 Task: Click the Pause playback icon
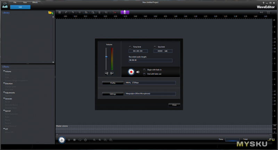point(69,140)
